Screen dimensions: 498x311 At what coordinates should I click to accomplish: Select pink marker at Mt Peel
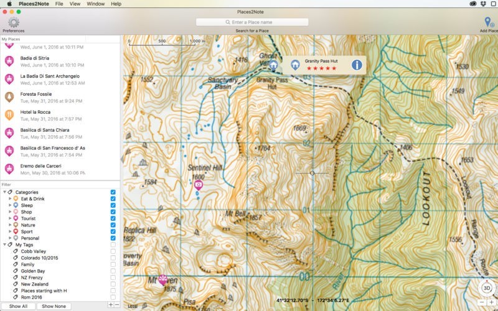[163, 280]
